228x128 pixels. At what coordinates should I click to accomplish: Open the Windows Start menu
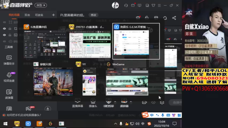point(5,124)
